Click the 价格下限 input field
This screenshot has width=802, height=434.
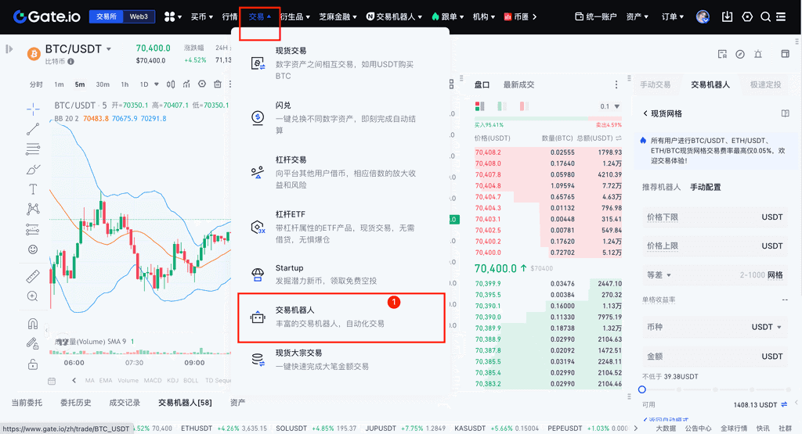click(x=713, y=217)
